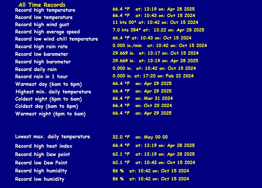Select the 'Record high barometer' label
Screen dimensions: 262x188
pyautogui.click(x=43, y=62)
